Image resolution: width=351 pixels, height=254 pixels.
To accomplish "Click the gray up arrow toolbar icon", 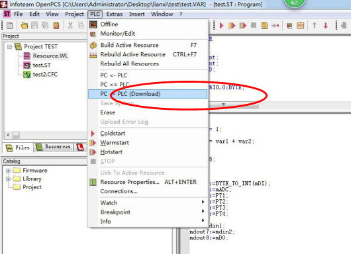I will (315, 25).
